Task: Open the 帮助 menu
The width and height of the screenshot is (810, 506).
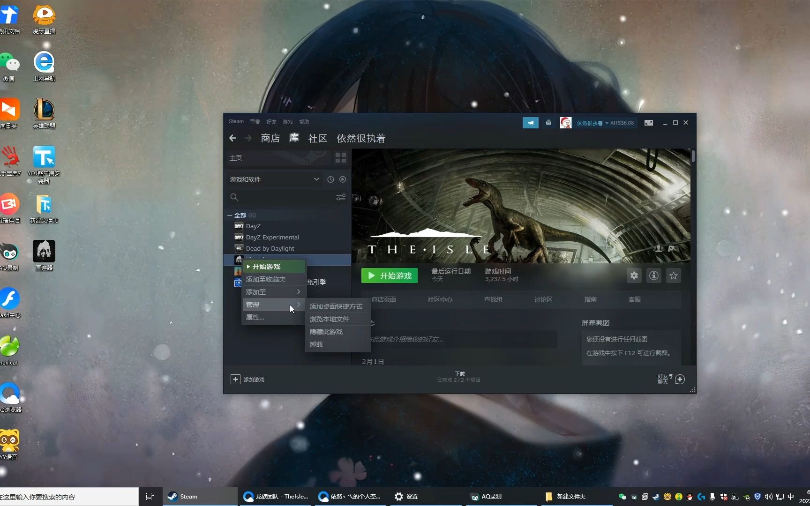Action: coord(304,122)
